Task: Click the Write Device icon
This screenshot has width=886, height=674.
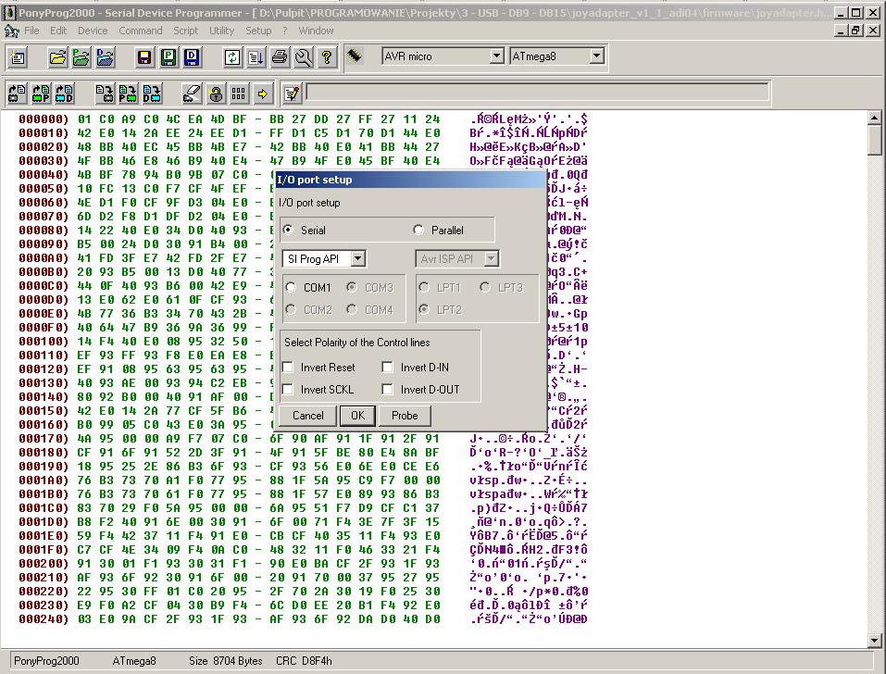Action: (x=105, y=94)
